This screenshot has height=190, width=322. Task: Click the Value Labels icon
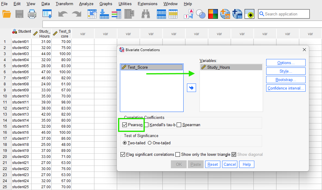190,14
